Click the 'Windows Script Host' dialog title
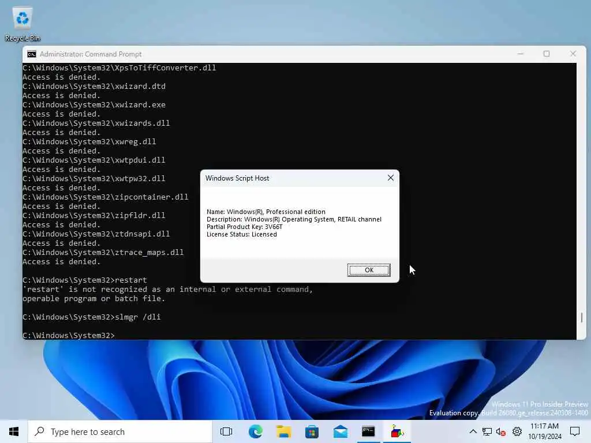 coord(237,178)
